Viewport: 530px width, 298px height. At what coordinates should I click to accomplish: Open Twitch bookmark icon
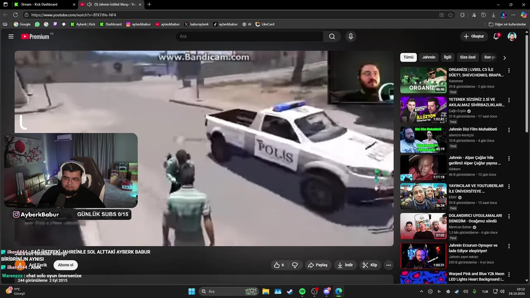point(55,24)
